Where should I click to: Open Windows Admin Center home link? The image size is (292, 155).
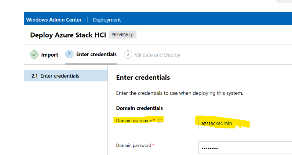point(54,20)
